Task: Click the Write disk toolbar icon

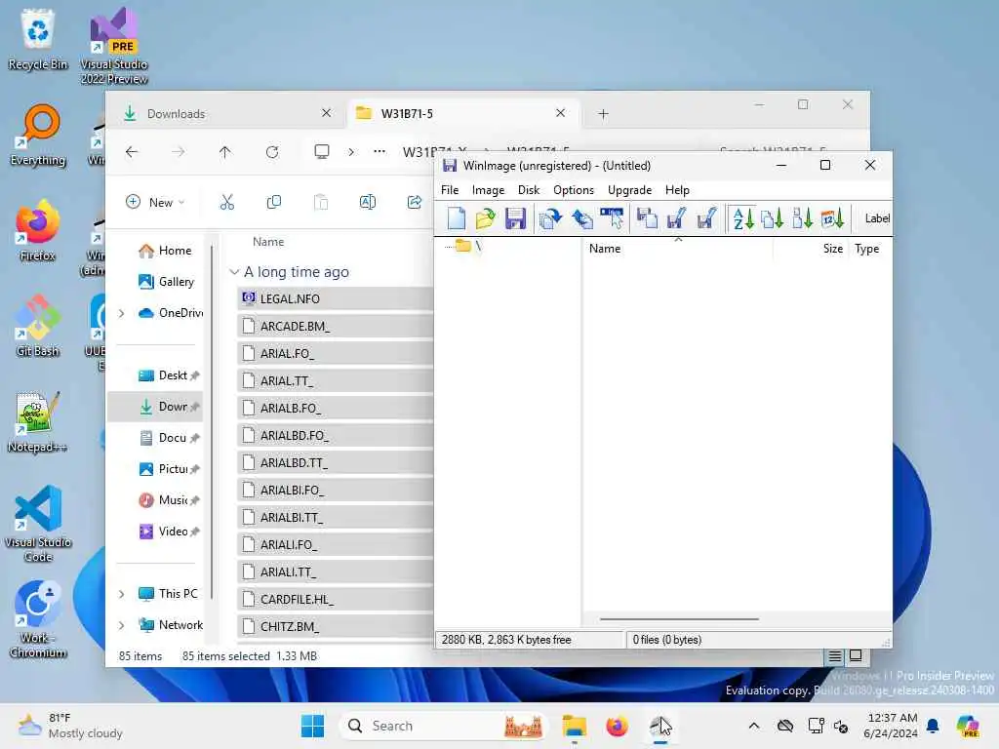Action: (676, 218)
